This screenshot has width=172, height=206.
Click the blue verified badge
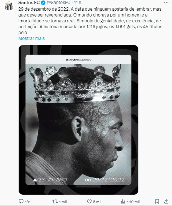coord(43,3)
